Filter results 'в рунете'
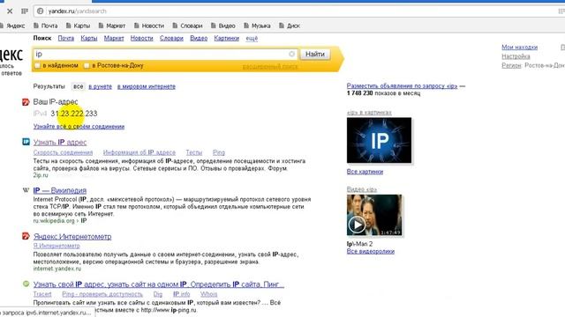The image size is (565, 317). (x=100, y=86)
